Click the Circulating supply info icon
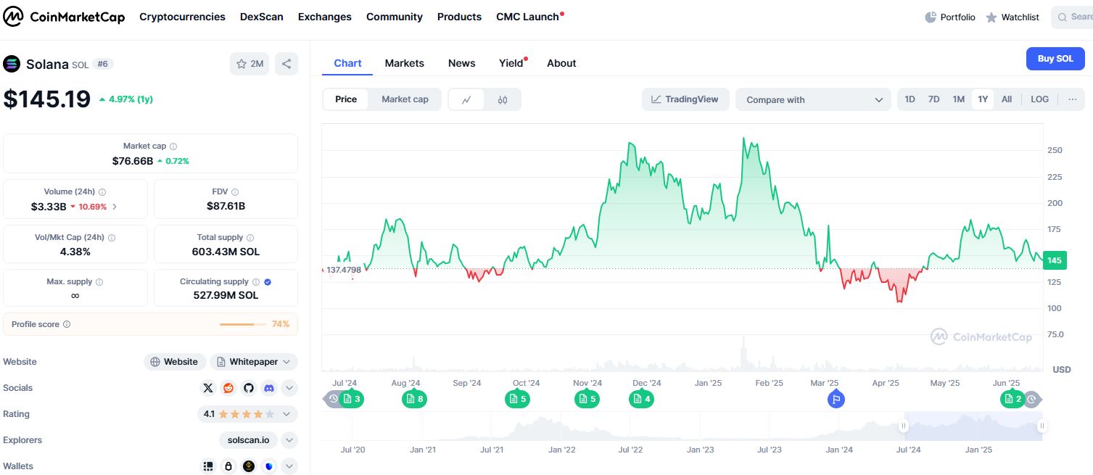The width and height of the screenshot is (1093, 475). pyautogui.click(x=256, y=282)
